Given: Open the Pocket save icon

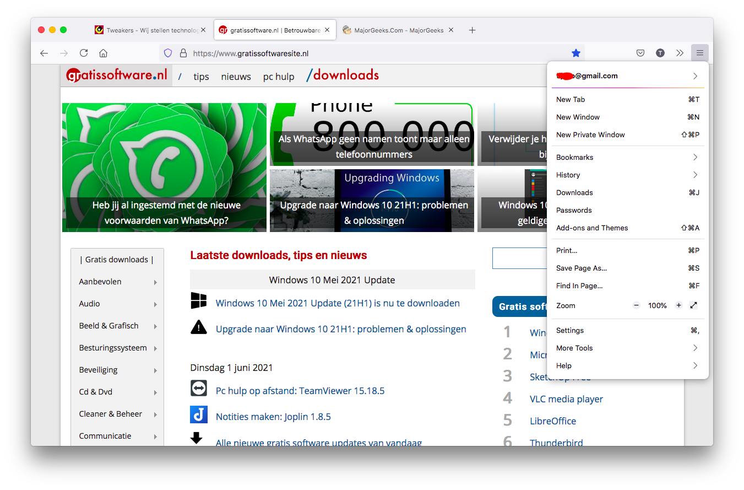Looking at the screenshot, I should point(640,53).
